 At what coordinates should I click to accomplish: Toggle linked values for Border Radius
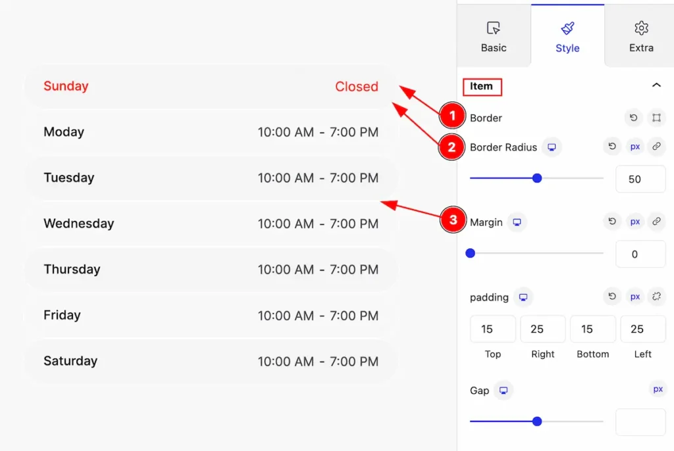point(656,147)
